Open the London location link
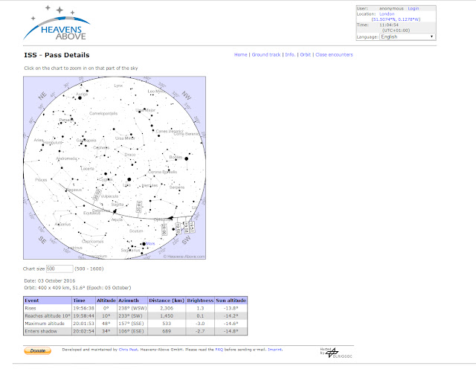The height and width of the screenshot is (369, 476). [387, 14]
